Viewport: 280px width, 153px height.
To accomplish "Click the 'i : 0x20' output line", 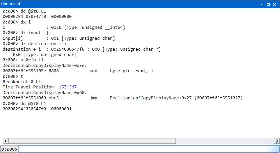I will coord(64,27).
